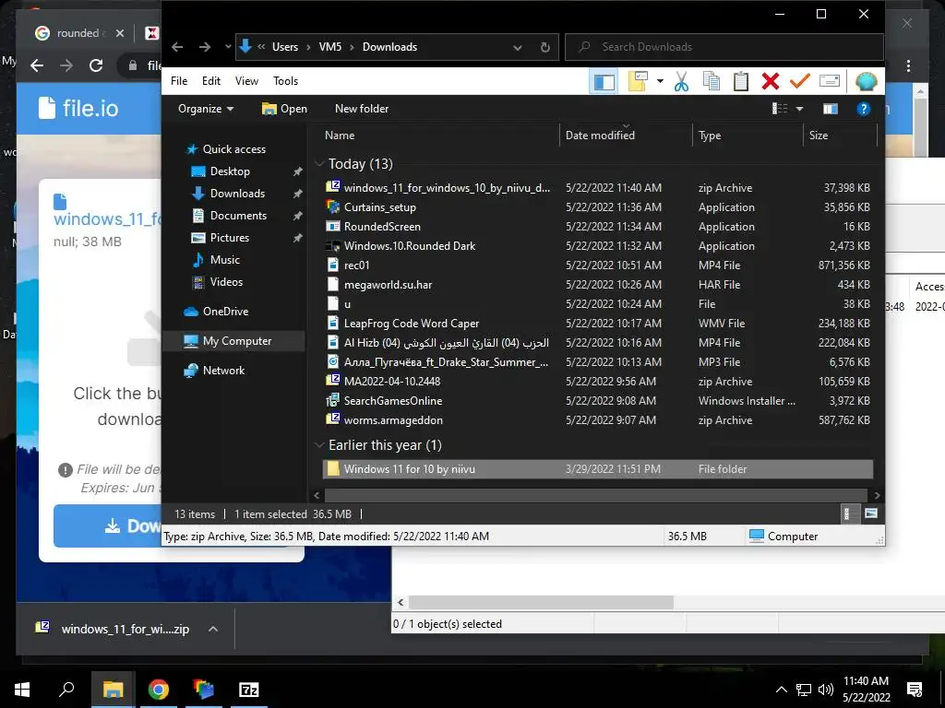
Task: Click the Search Downloads field
Action: coord(724,47)
